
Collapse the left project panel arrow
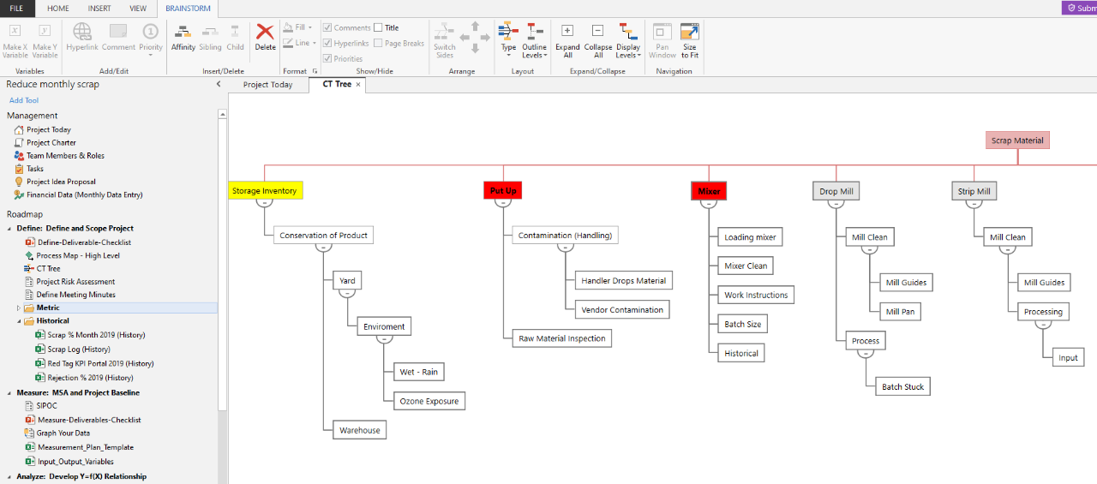tap(218, 84)
